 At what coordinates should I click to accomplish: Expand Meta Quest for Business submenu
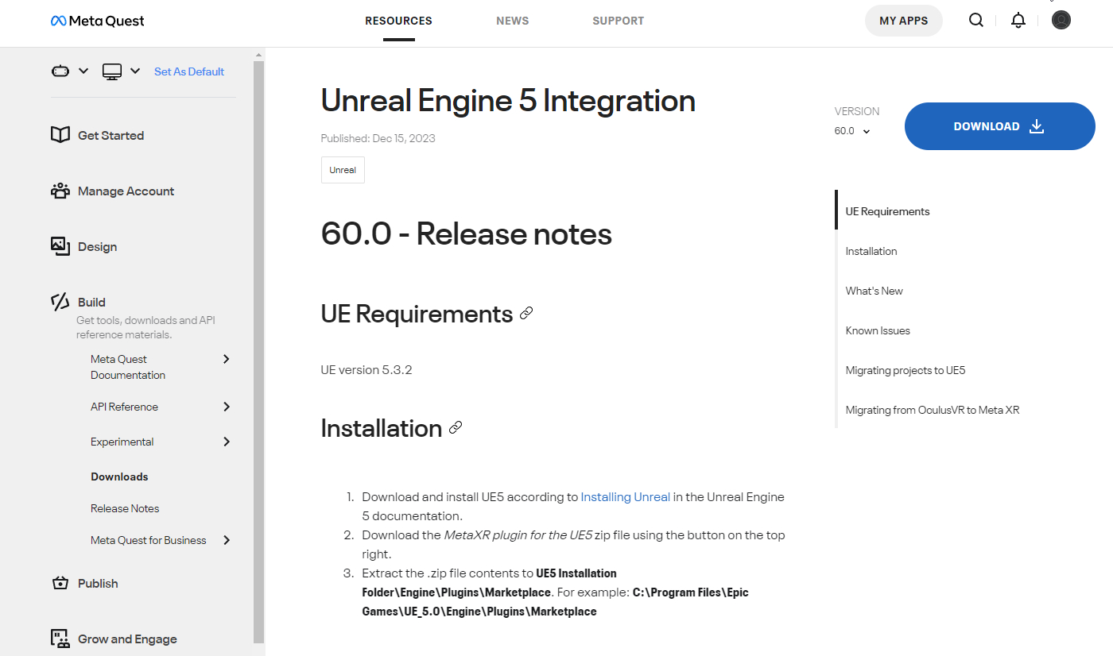(227, 540)
